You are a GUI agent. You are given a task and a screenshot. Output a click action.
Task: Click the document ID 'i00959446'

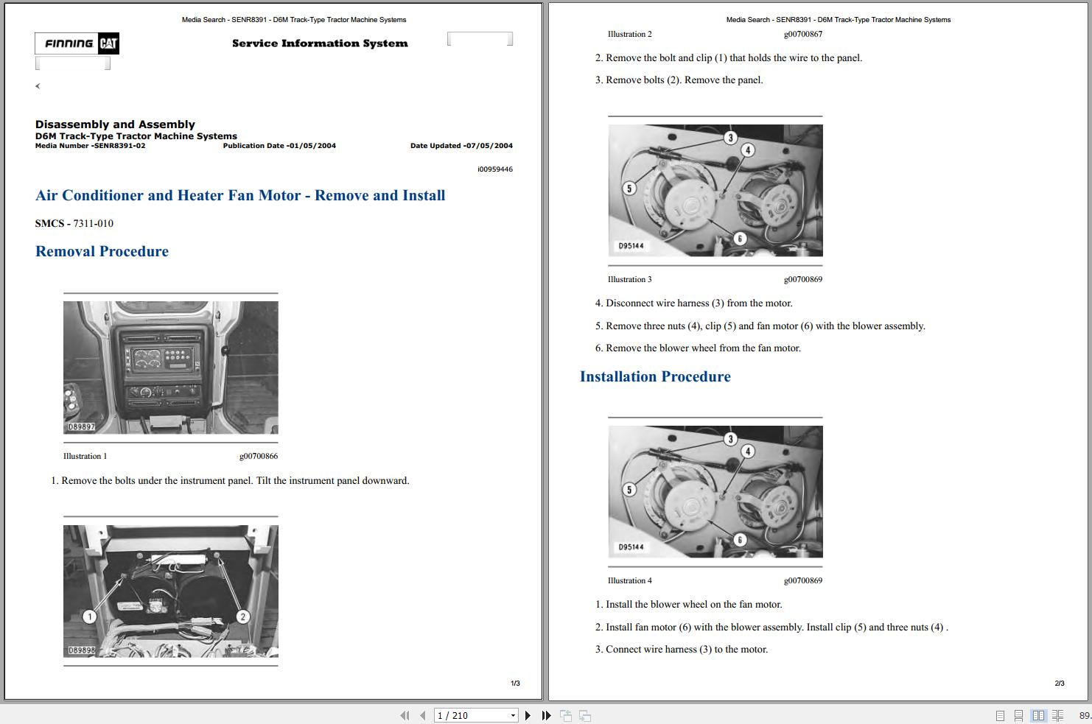495,169
